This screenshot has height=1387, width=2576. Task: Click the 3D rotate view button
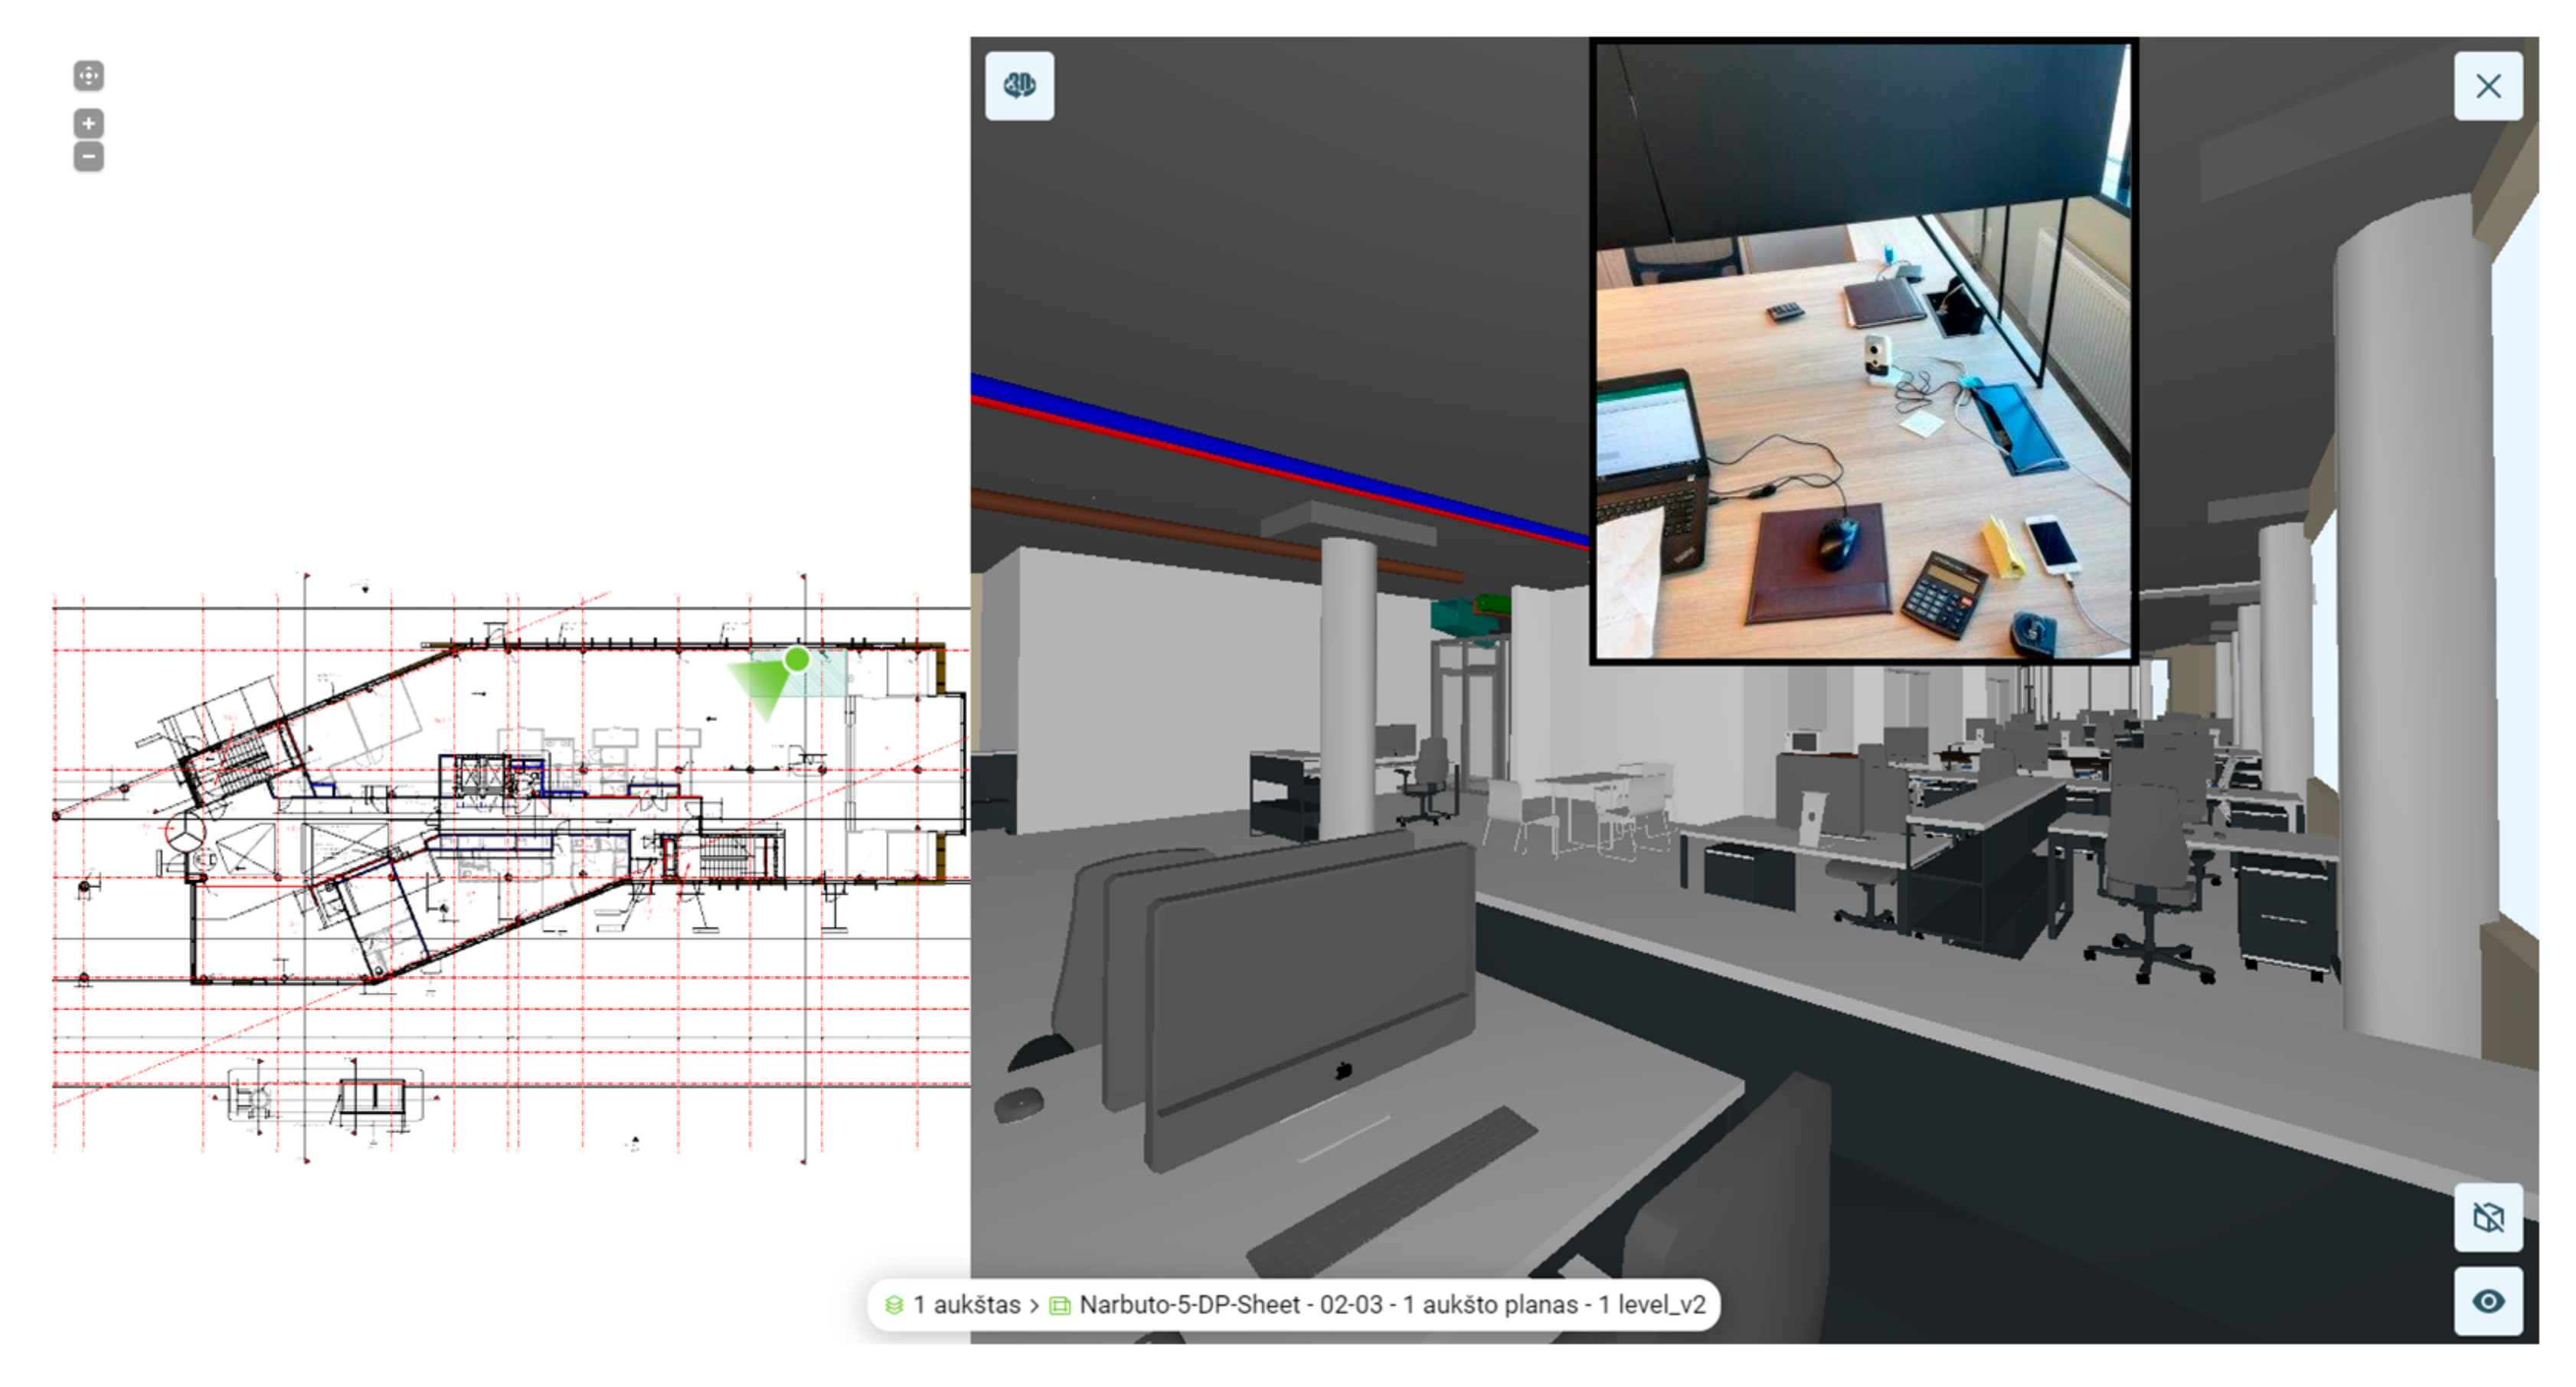1019,86
